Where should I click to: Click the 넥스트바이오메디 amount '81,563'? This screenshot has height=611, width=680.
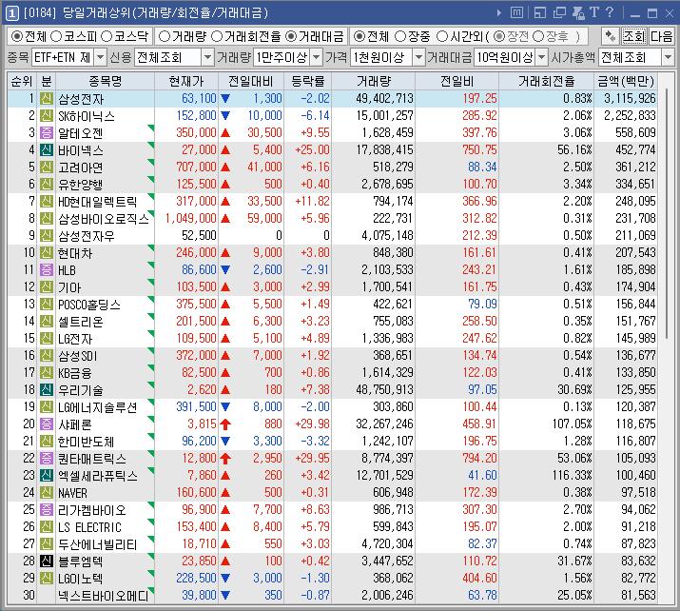point(638,595)
